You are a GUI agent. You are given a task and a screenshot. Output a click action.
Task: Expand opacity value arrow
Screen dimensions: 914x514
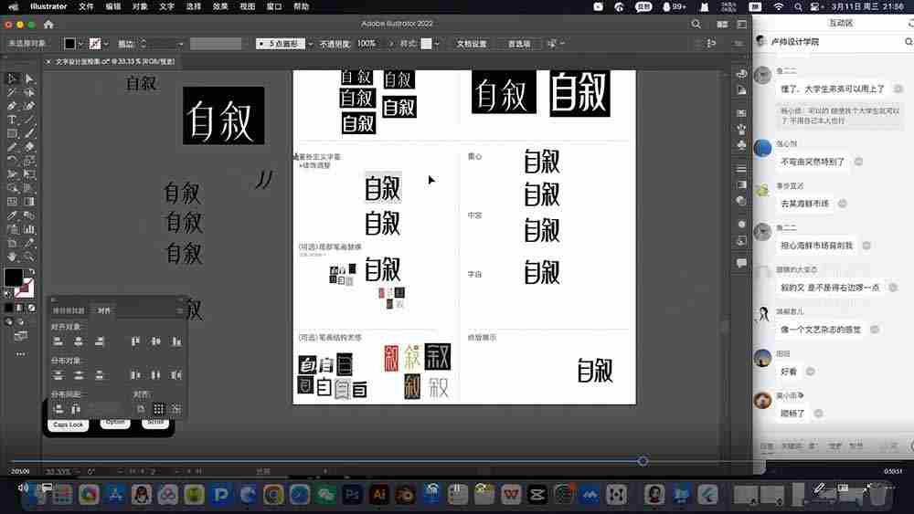pyautogui.click(x=390, y=44)
